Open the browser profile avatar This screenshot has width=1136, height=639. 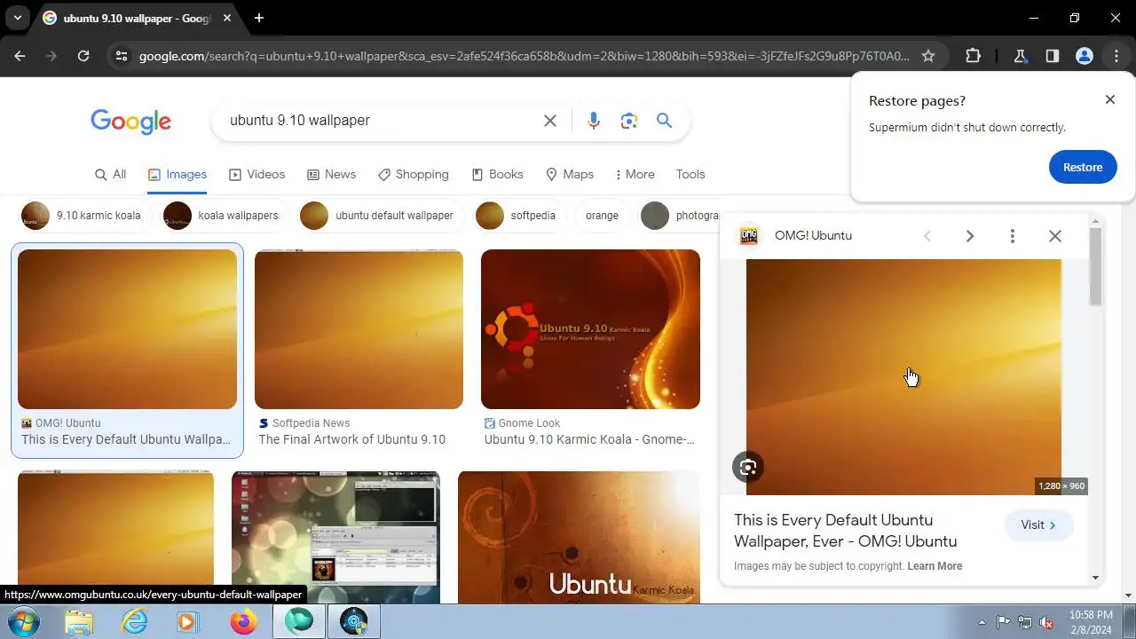[1084, 56]
